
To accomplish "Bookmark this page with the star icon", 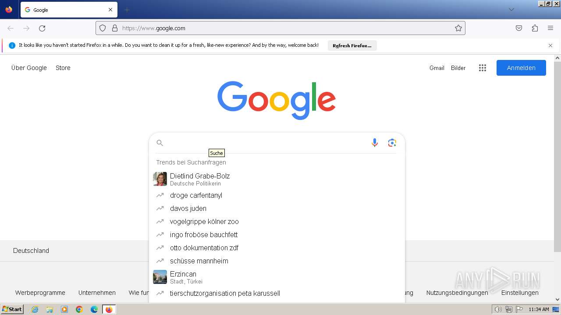I will click(x=458, y=28).
